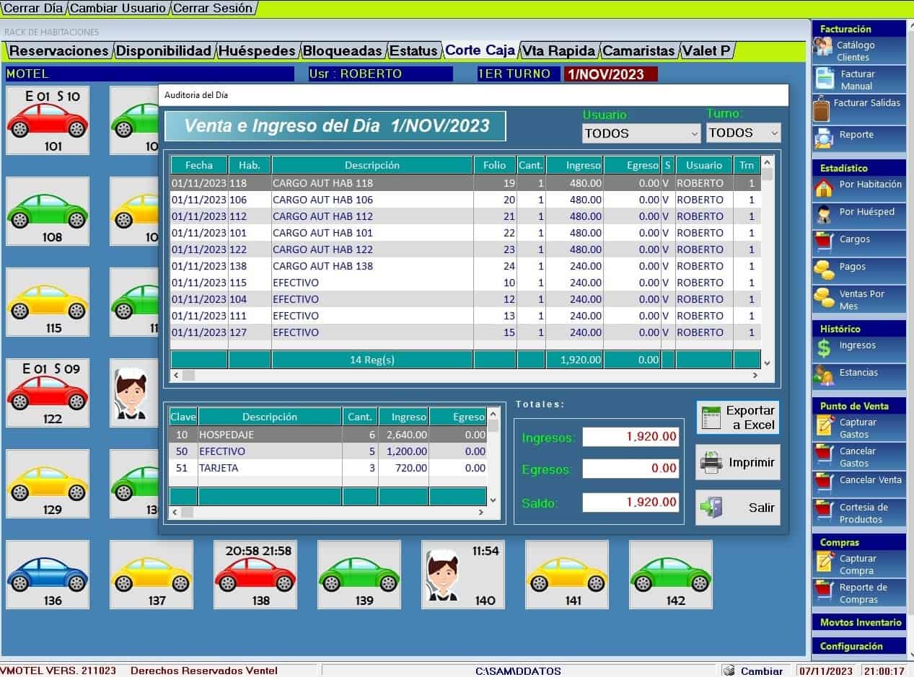Click the Facturar Salidas suitcase icon
The height and width of the screenshot is (677, 914).
(x=822, y=110)
